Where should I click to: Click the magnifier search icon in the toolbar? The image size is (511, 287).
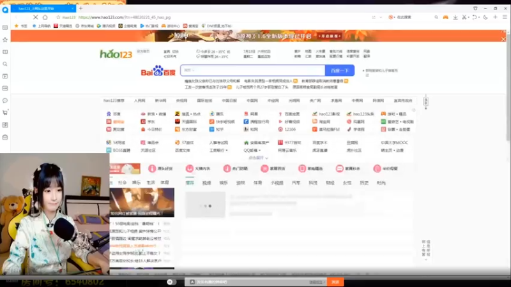(x=436, y=17)
